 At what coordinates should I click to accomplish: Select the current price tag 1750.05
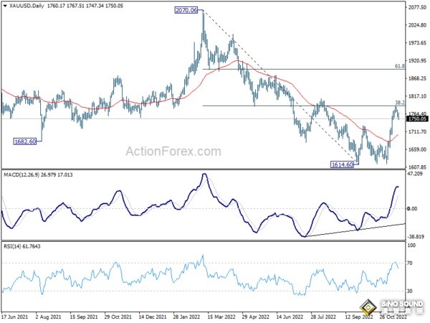(x=417, y=119)
